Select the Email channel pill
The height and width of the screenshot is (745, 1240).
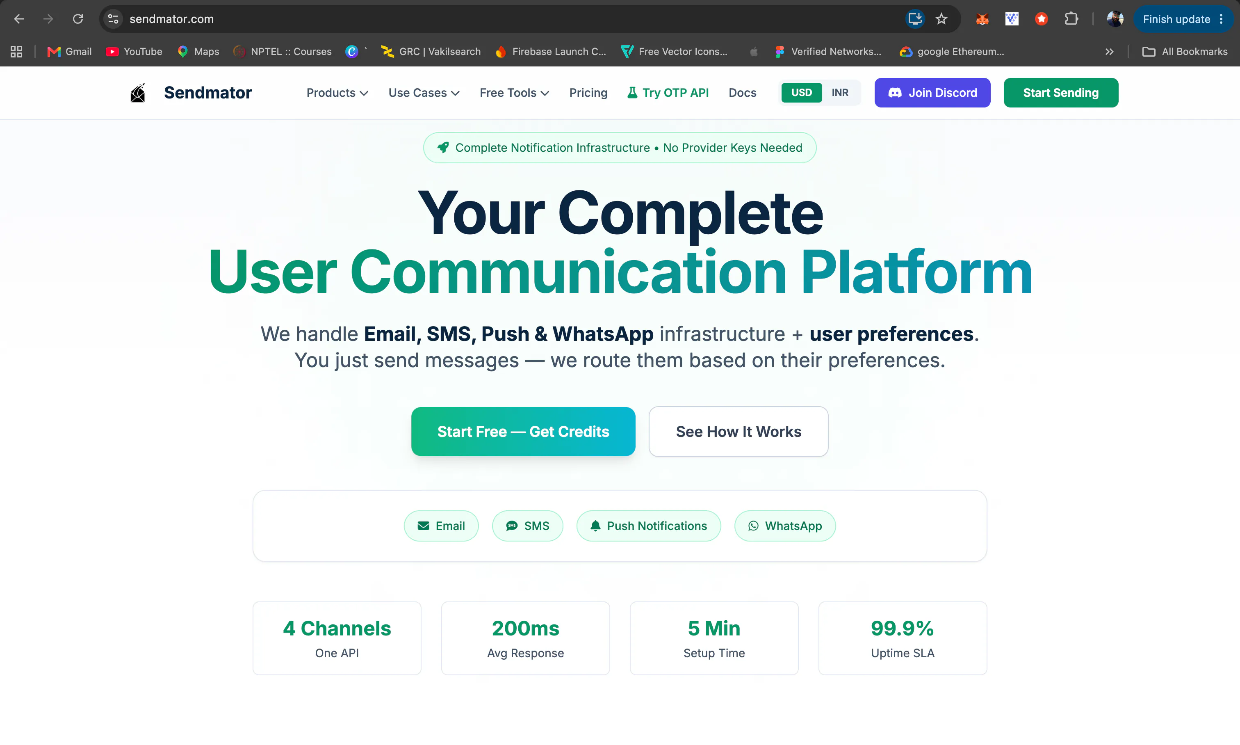pos(441,526)
